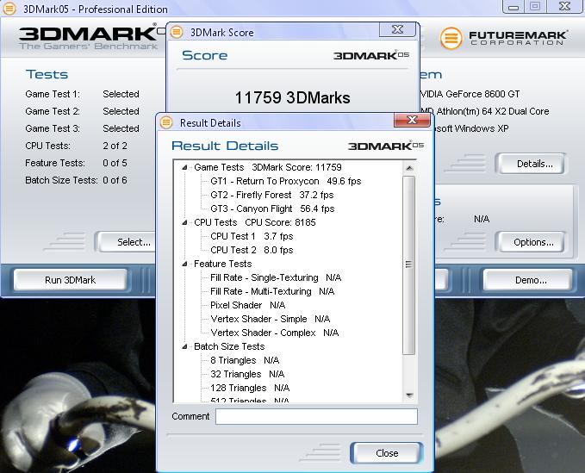The image size is (585, 473).
Task: Open system Details... button
Action: point(531,164)
